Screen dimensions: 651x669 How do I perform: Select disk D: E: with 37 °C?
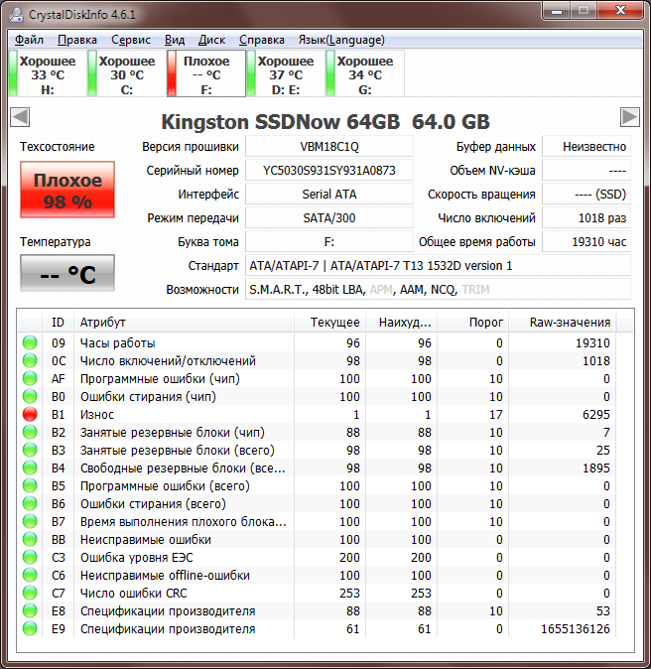[x=286, y=73]
